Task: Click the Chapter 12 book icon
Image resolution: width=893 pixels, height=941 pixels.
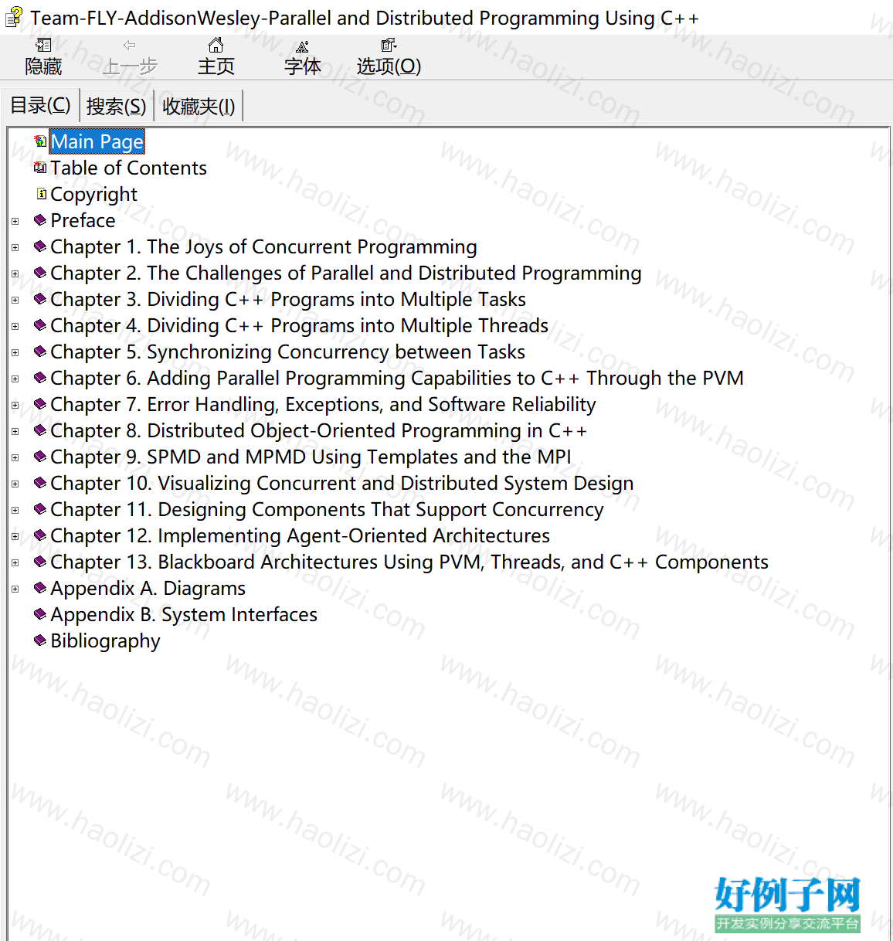Action: click(41, 535)
